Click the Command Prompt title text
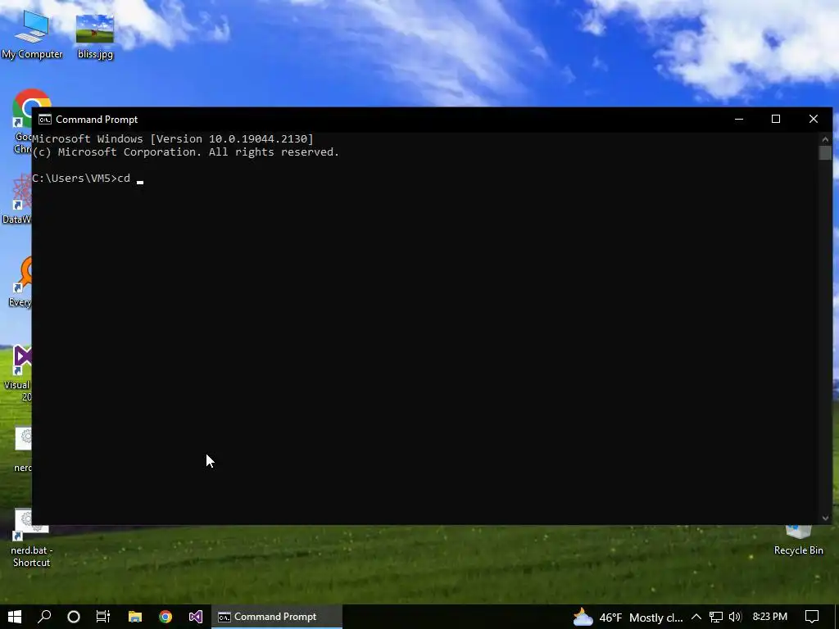 [x=97, y=120]
